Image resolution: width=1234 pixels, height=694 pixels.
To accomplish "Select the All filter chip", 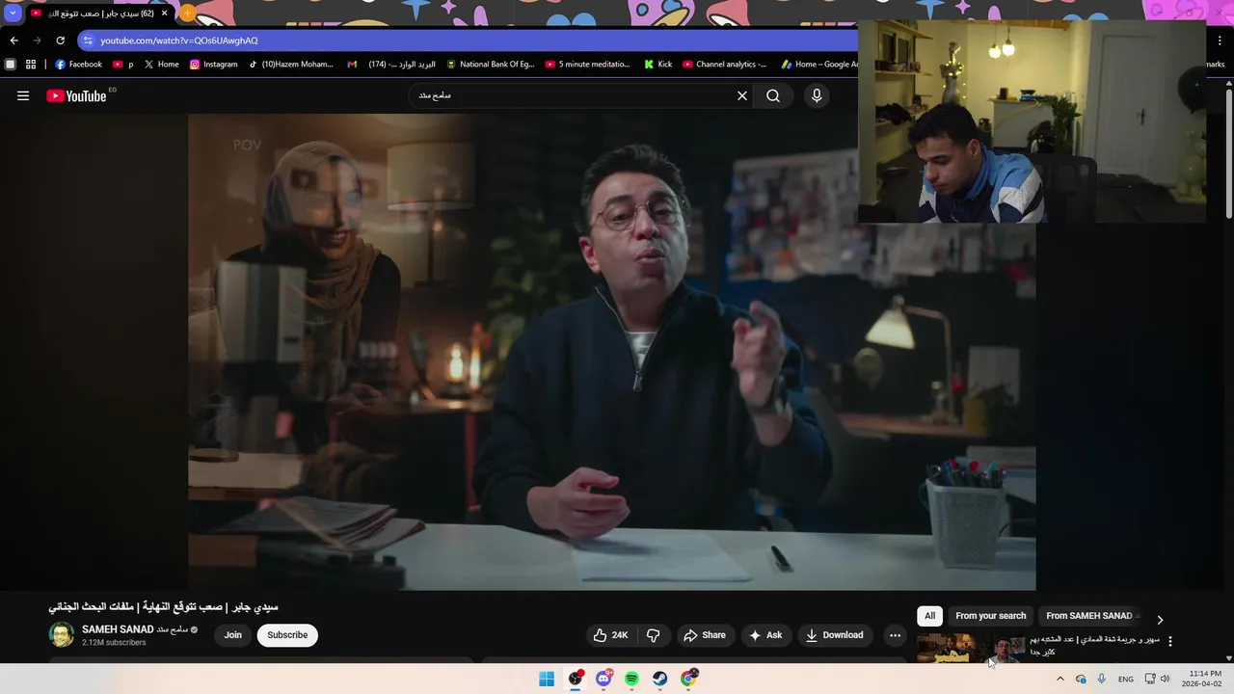I will click(929, 616).
